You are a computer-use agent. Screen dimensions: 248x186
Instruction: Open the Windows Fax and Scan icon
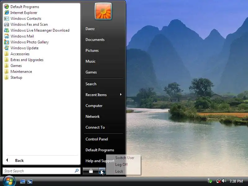coord(7,24)
